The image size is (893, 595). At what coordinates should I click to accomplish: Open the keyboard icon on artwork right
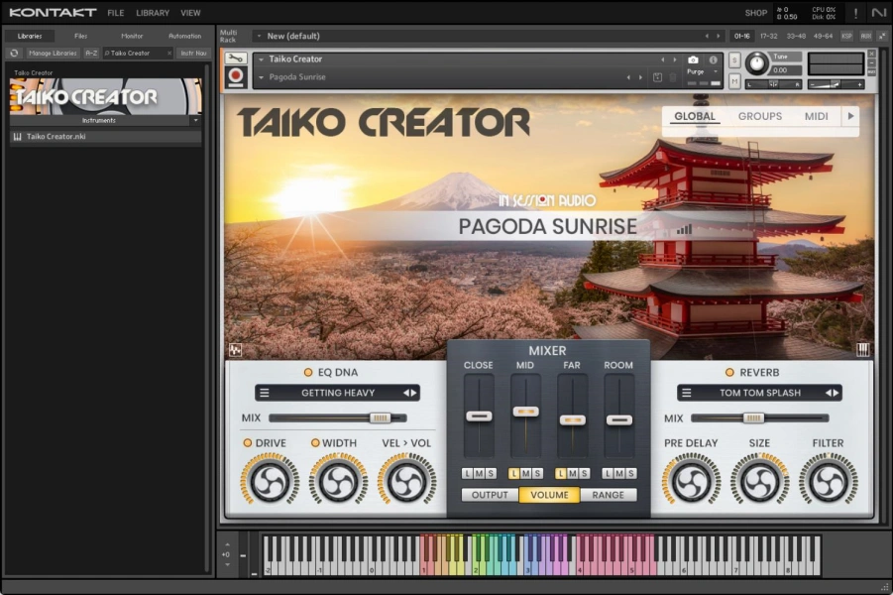coord(863,349)
